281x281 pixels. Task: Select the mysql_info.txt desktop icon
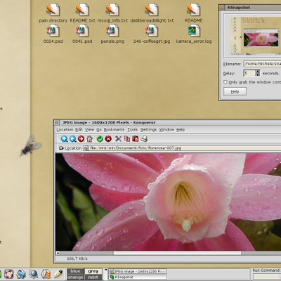[112, 13]
